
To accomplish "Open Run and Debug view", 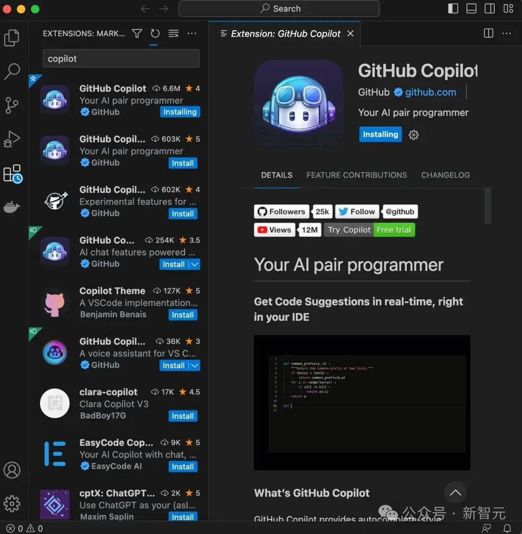I will (x=12, y=139).
